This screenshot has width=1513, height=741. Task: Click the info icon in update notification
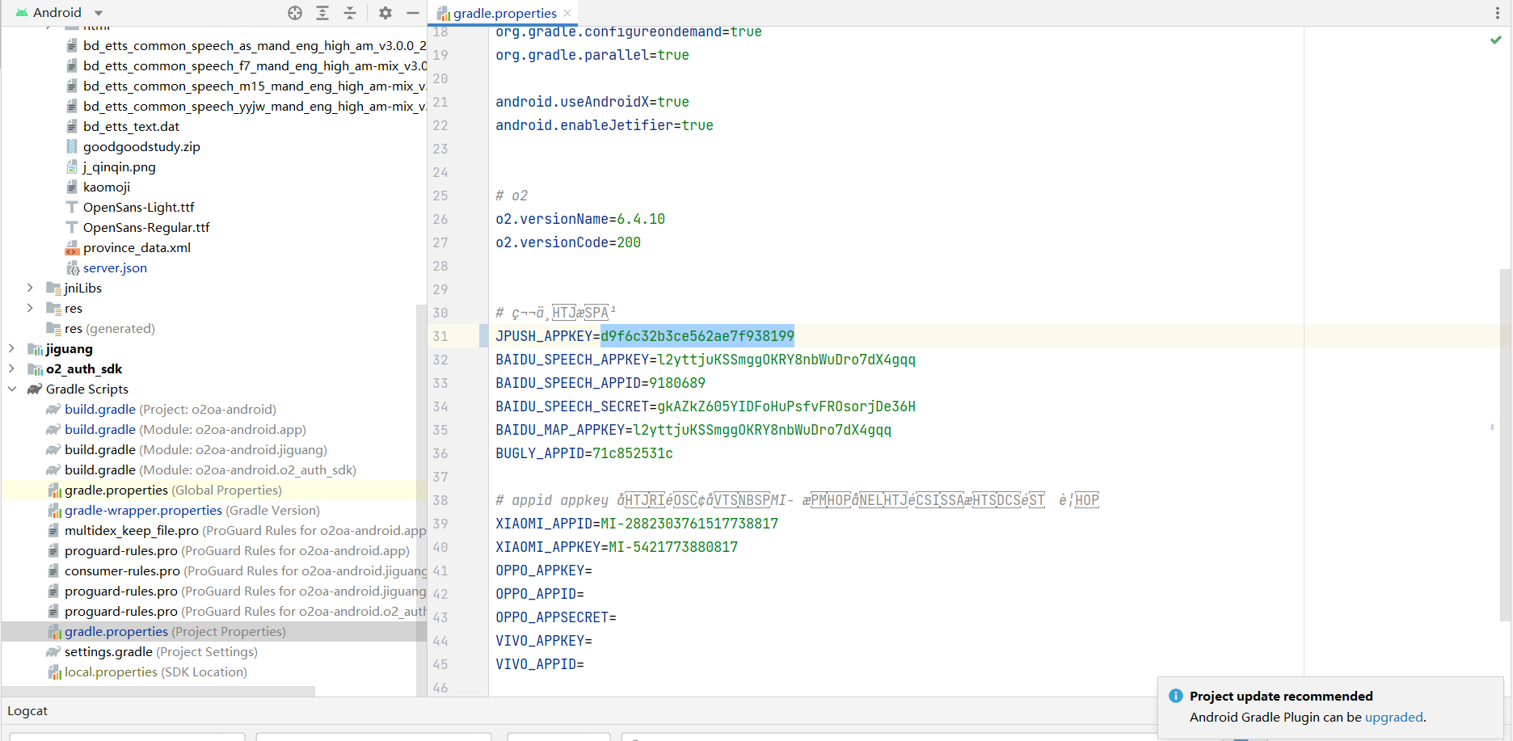pos(1175,696)
